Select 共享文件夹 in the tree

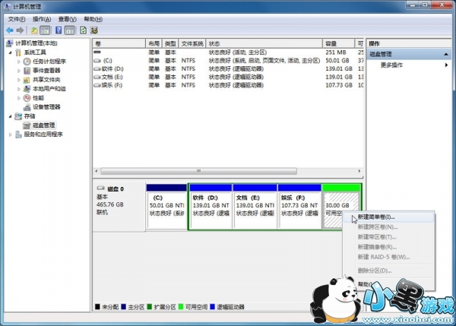[x=46, y=80]
